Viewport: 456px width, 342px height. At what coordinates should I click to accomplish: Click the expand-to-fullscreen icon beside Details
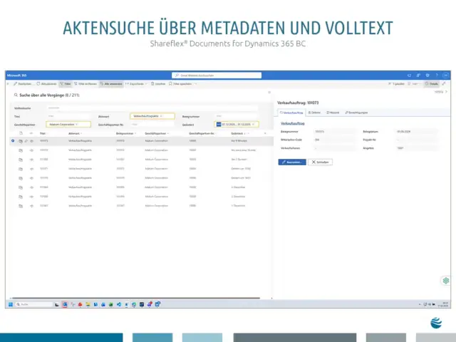[x=444, y=84]
